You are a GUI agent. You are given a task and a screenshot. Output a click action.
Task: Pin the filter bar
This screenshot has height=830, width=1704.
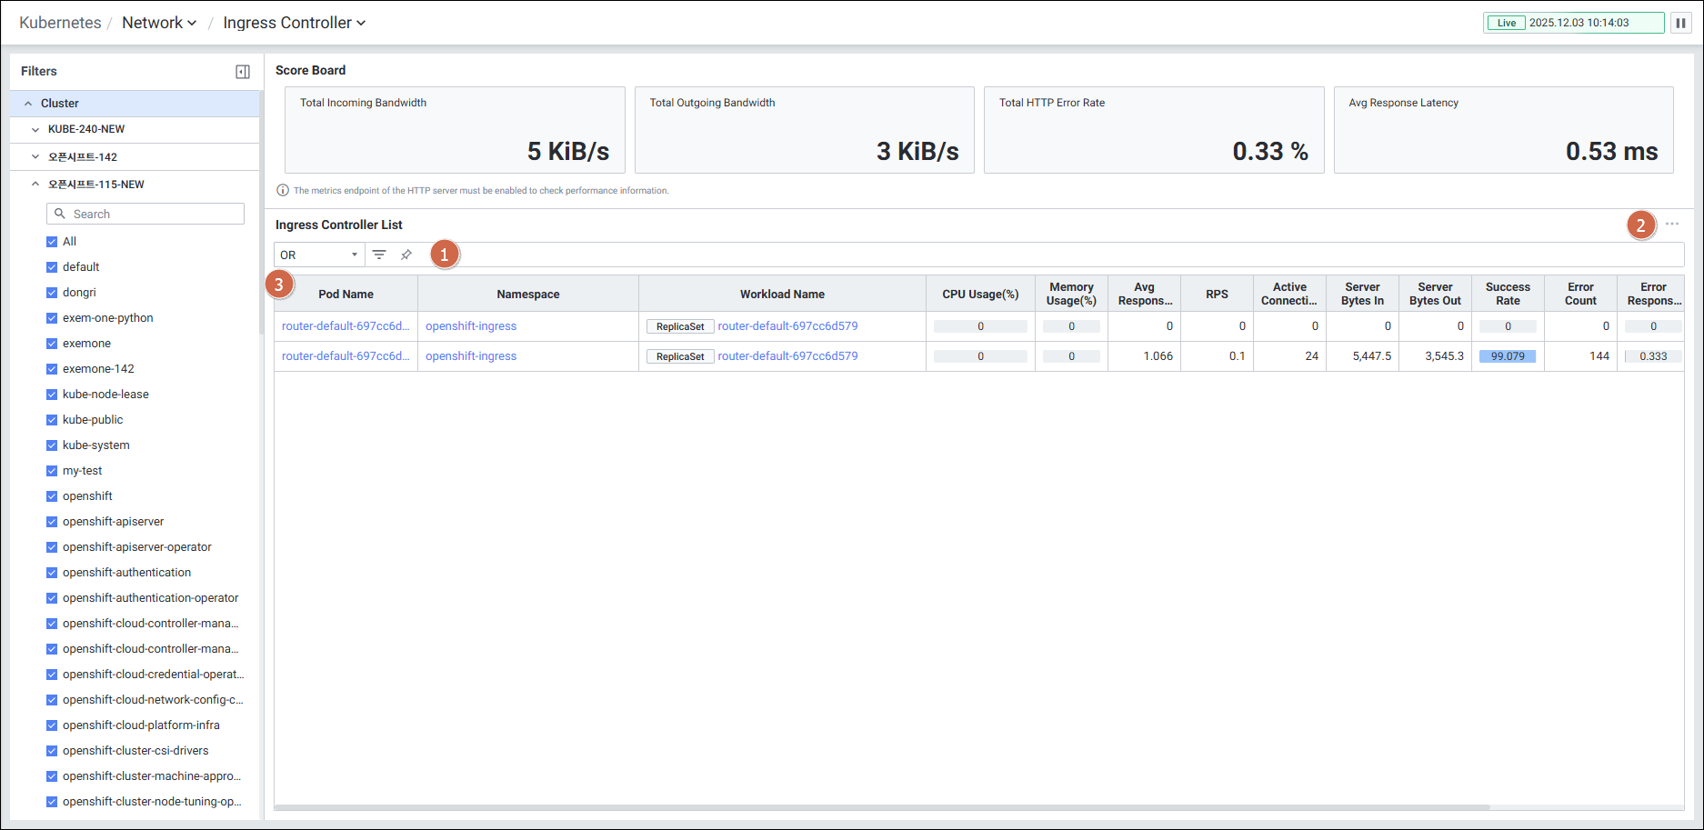pos(406,255)
